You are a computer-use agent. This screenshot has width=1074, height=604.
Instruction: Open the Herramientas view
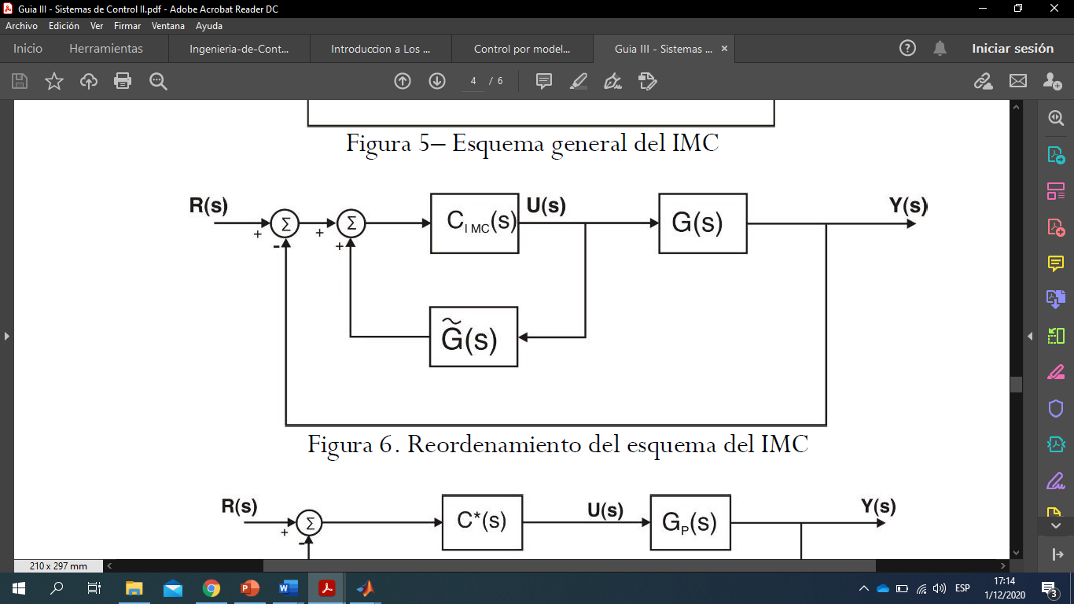(x=106, y=48)
